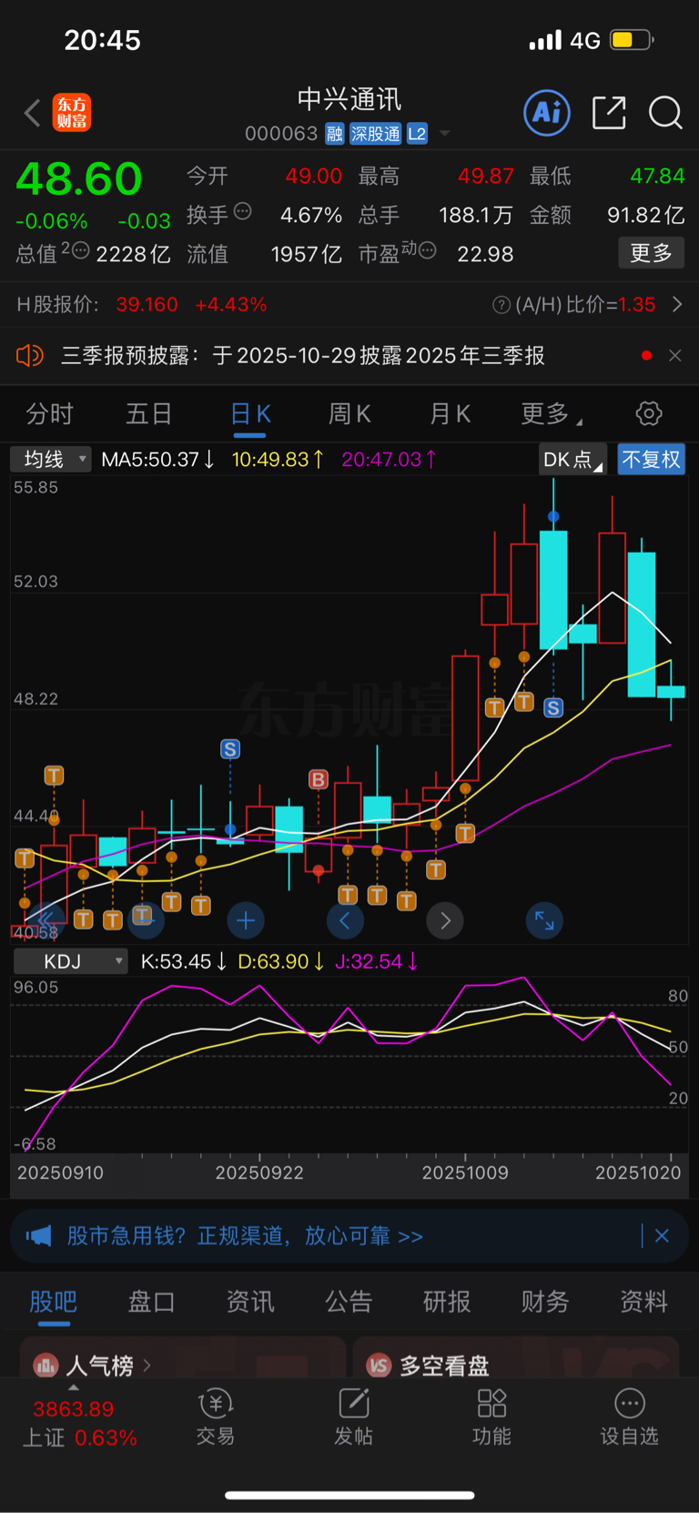Screen dimensions: 699x1513
Task: Open the 资讯 tab
Action: [x=250, y=1302]
